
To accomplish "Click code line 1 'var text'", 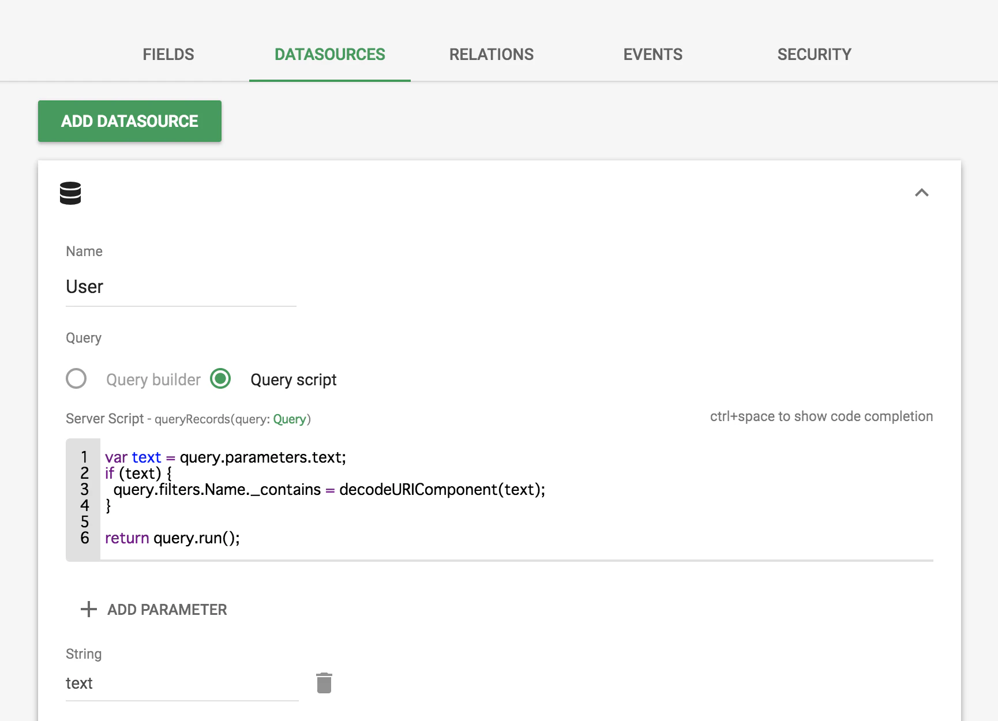I will click(x=226, y=457).
